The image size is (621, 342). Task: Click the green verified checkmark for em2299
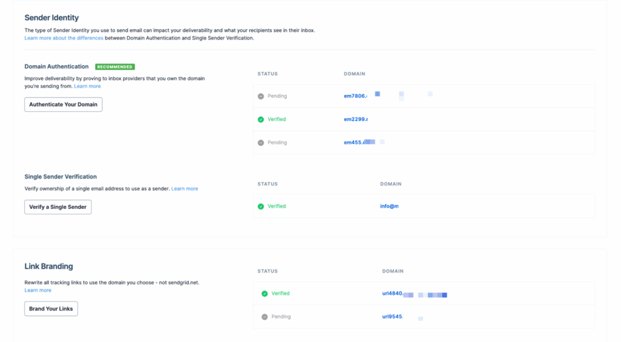click(x=261, y=120)
